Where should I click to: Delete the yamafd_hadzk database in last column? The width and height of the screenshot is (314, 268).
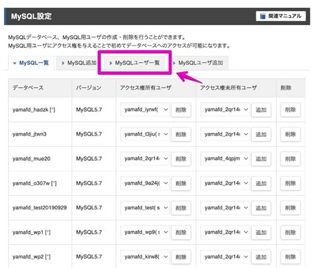pos(290,110)
